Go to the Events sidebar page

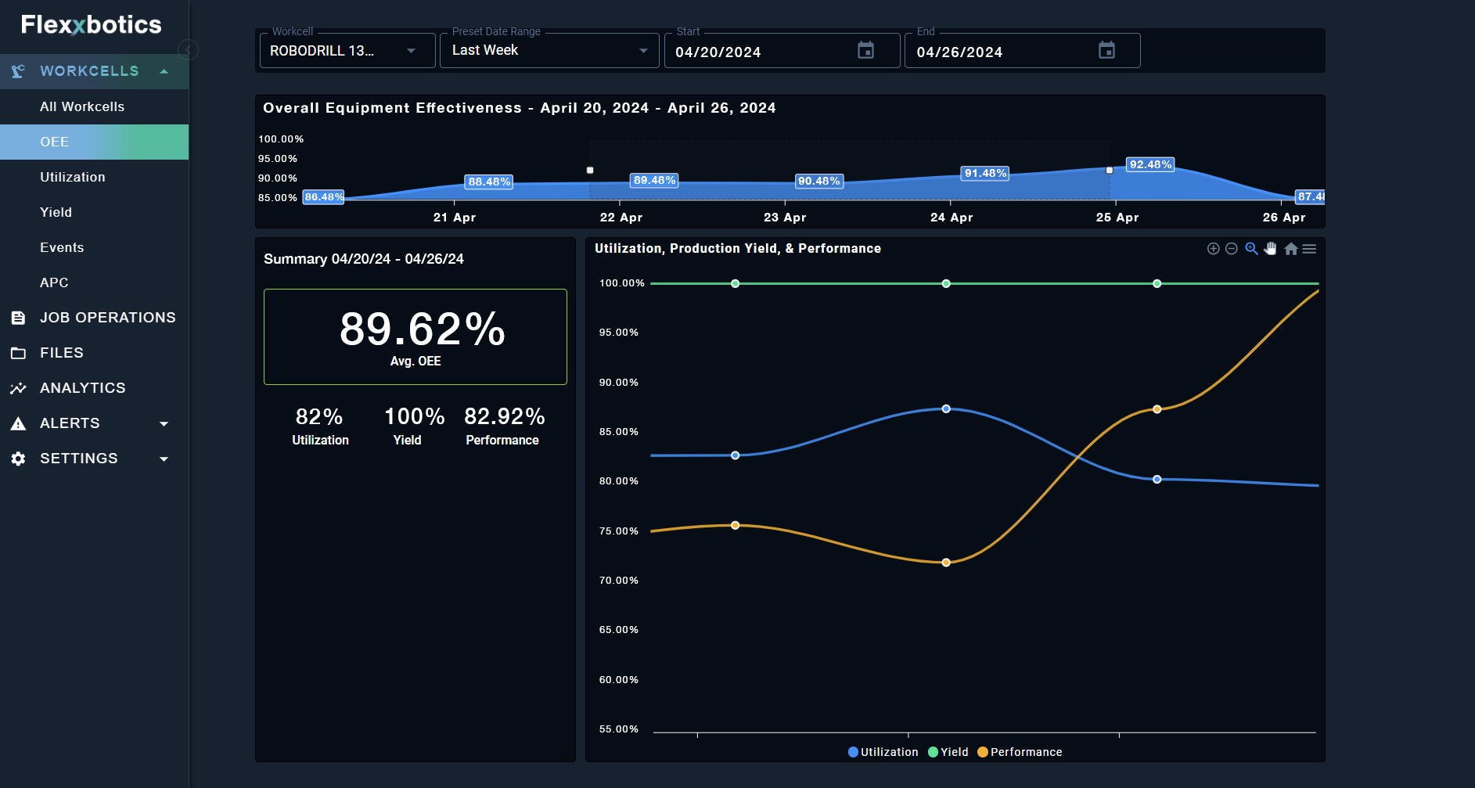point(62,247)
